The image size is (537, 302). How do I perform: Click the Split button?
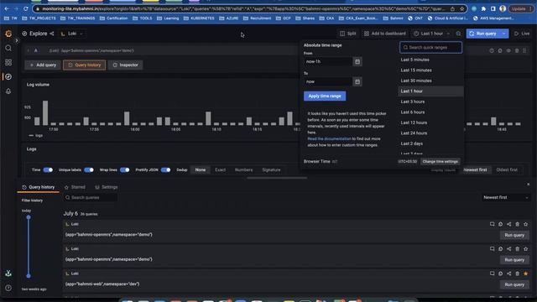pos(347,34)
